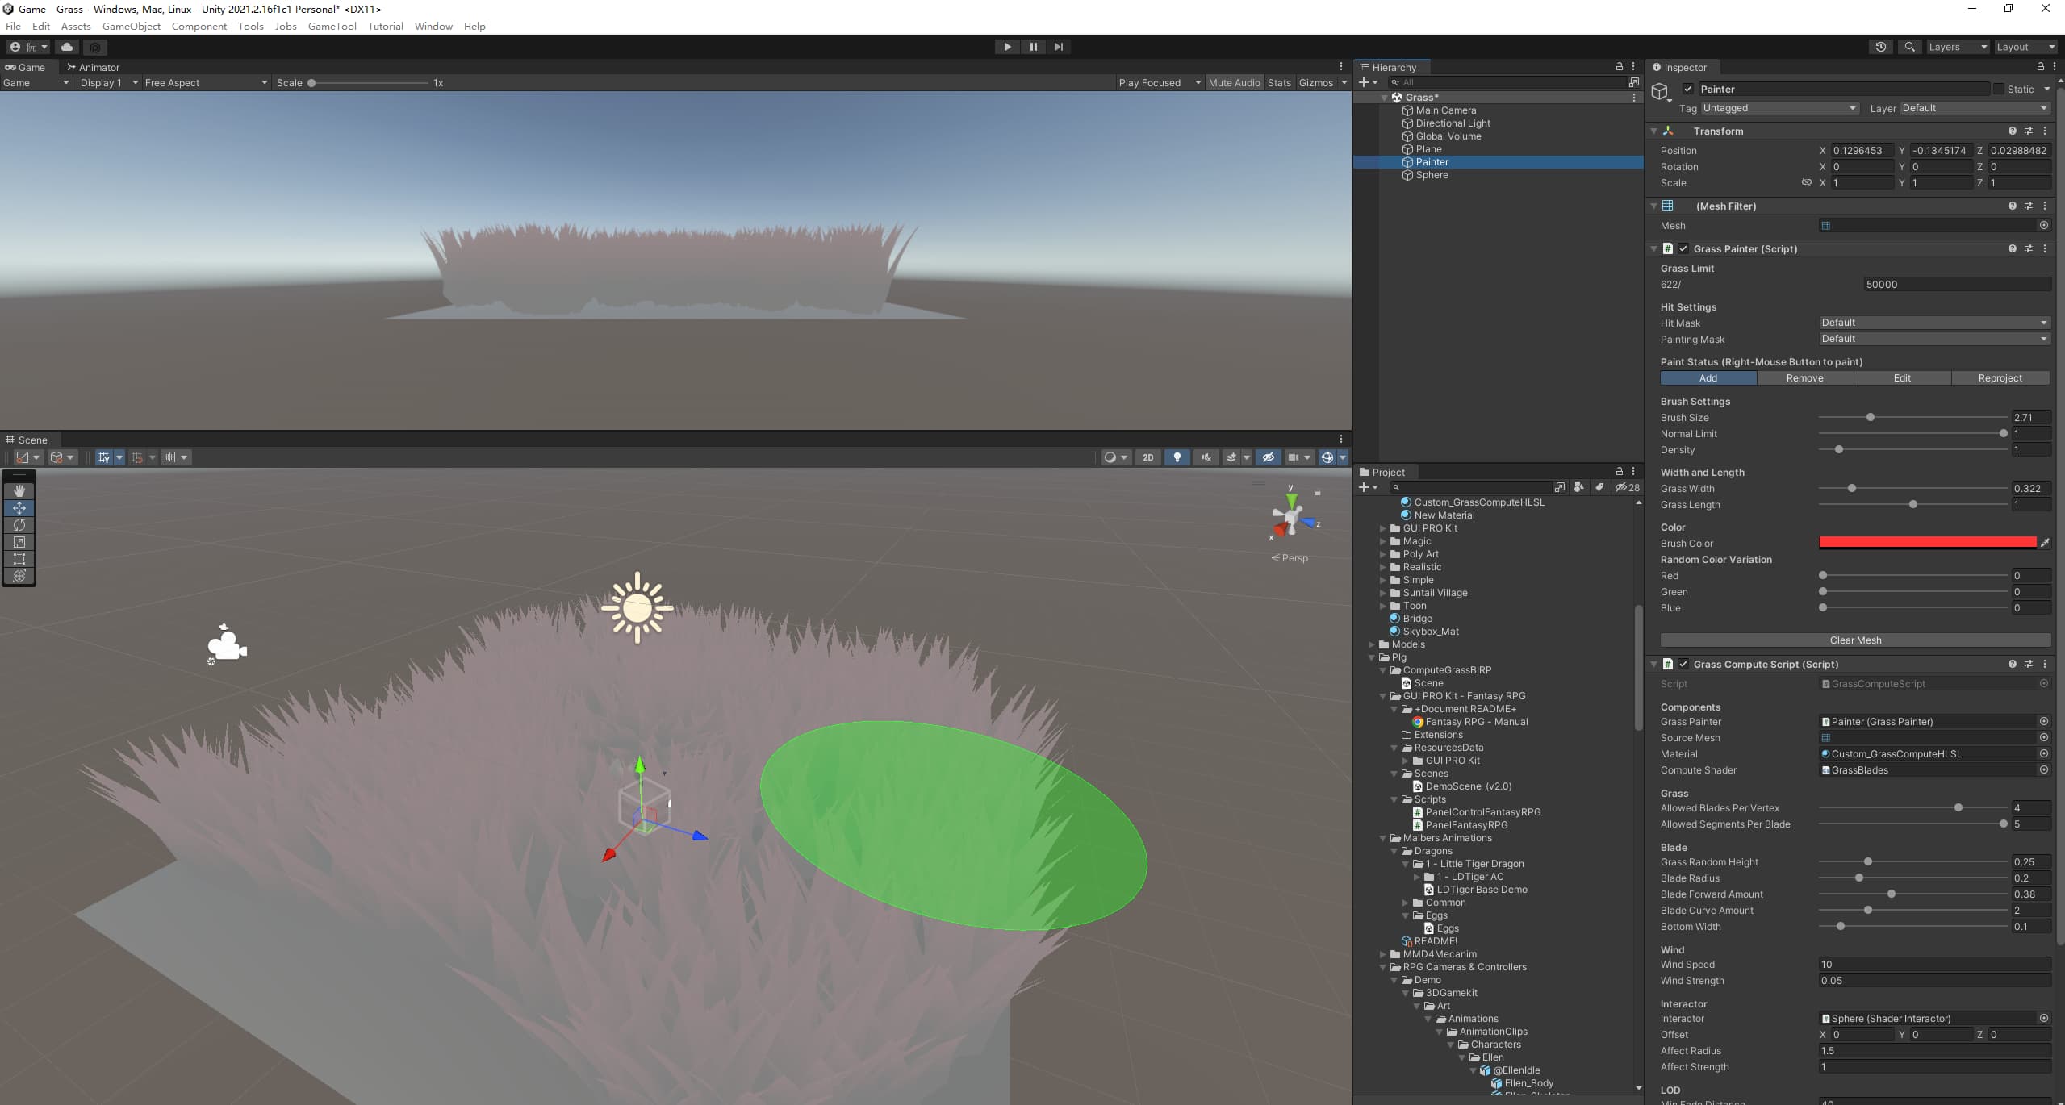This screenshot has height=1105, width=2065.
Task: Disable Grass Compute Script checkbox
Action: [1683, 664]
